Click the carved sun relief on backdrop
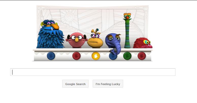Screen dimensions: 197x103 pyautogui.click(x=69, y=16)
